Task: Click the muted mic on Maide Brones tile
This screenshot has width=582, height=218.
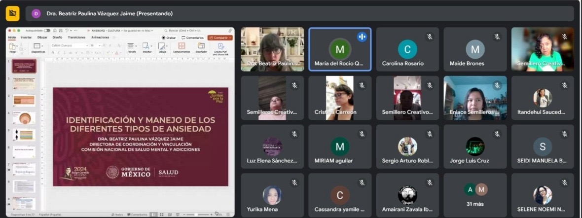Action: [x=497, y=36]
